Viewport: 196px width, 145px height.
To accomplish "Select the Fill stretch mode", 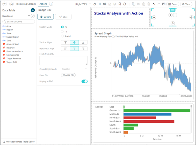I will (x=62, y=32).
